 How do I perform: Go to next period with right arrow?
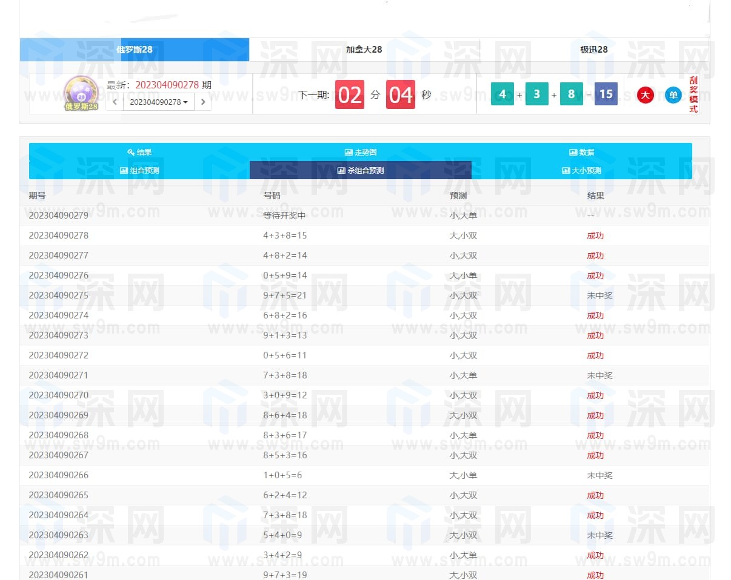pos(203,102)
